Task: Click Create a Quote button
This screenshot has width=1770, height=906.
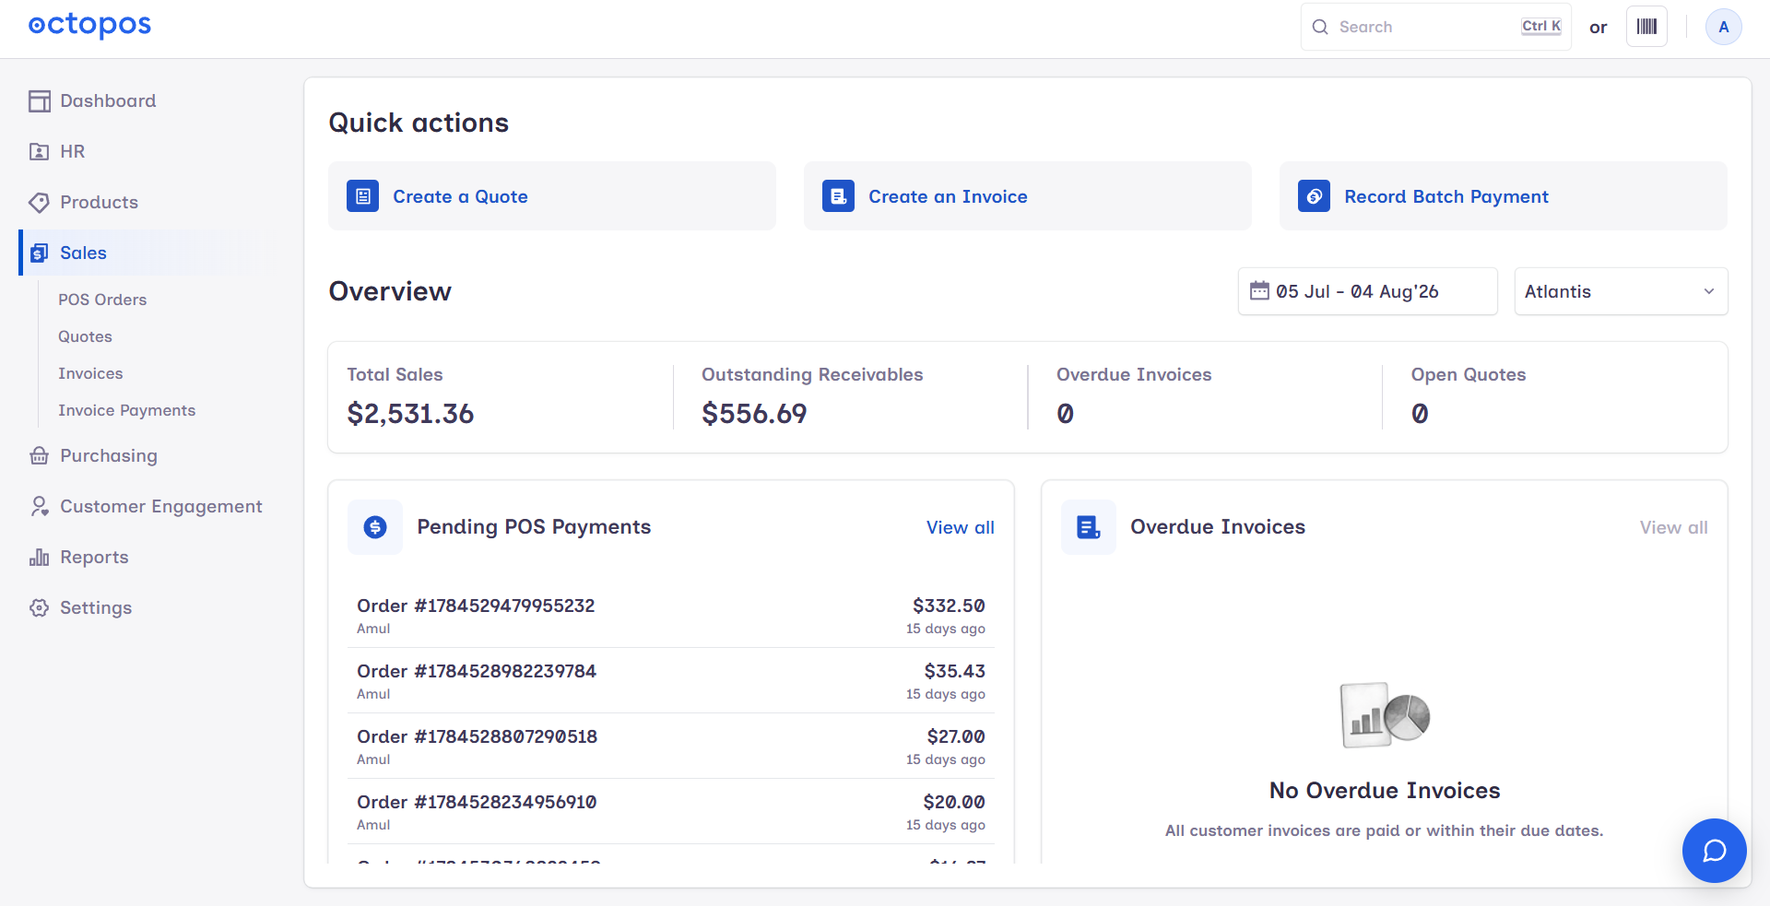Action: pyautogui.click(x=552, y=196)
